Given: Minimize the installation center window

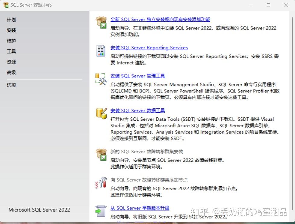Looking at the screenshot, I should [251, 5].
